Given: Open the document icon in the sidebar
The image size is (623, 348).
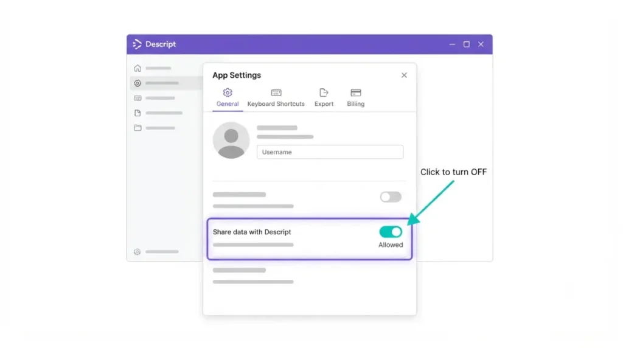Looking at the screenshot, I should (x=137, y=113).
